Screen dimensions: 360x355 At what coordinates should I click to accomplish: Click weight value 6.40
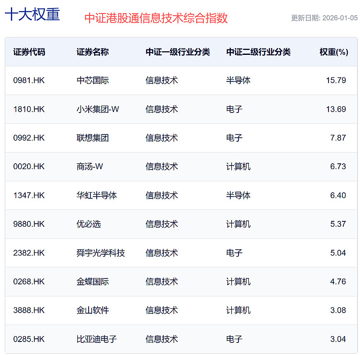[x=338, y=195]
